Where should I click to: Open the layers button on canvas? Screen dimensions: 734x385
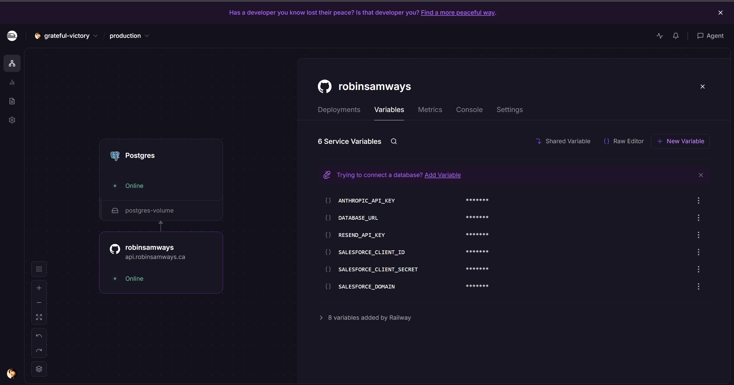coord(39,369)
